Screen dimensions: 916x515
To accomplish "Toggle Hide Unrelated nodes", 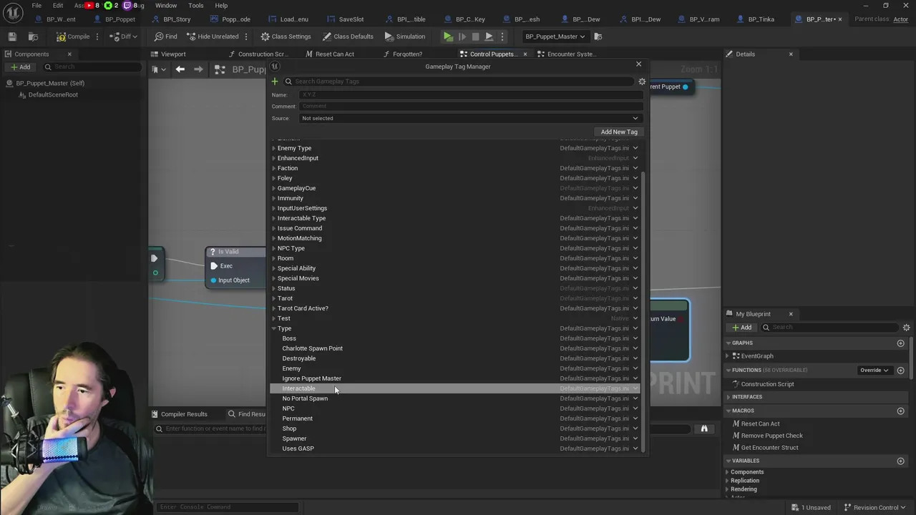I will [x=213, y=36].
